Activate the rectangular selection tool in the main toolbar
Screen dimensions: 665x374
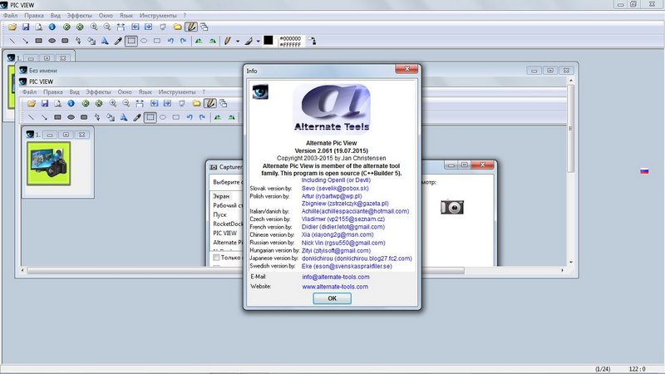point(131,41)
